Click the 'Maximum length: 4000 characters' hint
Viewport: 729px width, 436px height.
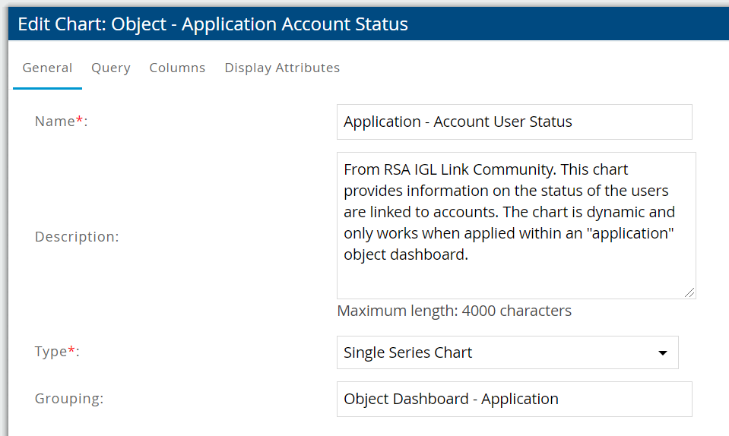click(x=454, y=311)
